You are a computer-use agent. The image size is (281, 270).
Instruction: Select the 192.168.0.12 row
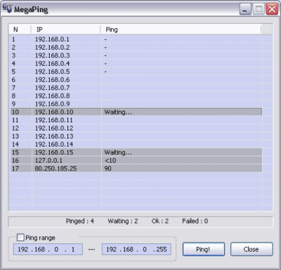[136, 128]
